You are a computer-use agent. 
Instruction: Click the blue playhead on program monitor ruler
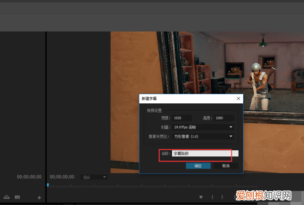48,185
